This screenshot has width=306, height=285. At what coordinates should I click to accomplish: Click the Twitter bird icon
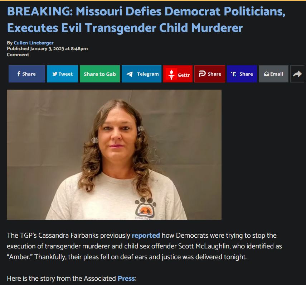tap(55, 74)
